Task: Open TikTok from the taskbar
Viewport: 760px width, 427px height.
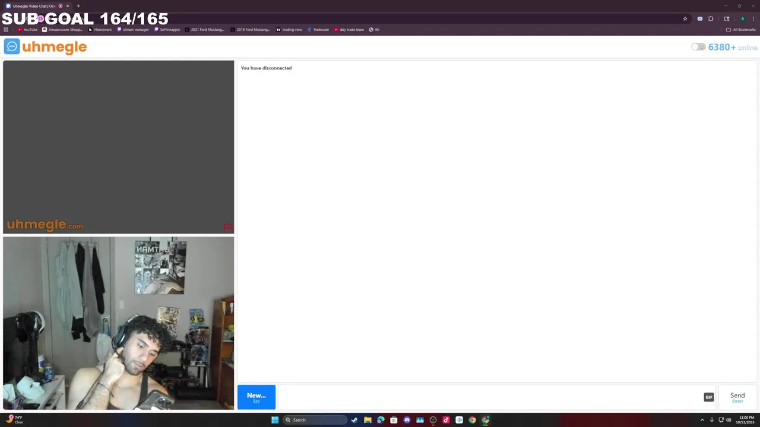Action: click(446, 420)
